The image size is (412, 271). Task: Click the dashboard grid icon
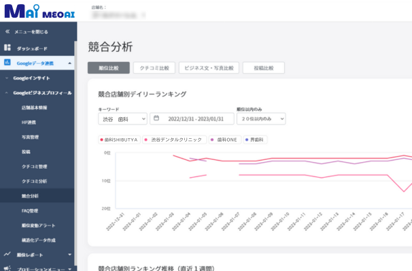[x=7, y=48]
